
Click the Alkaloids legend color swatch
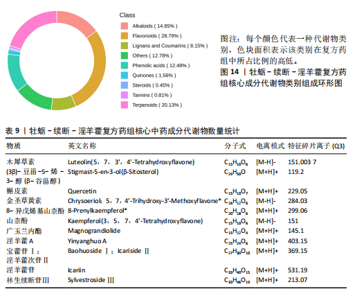click(125, 26)
